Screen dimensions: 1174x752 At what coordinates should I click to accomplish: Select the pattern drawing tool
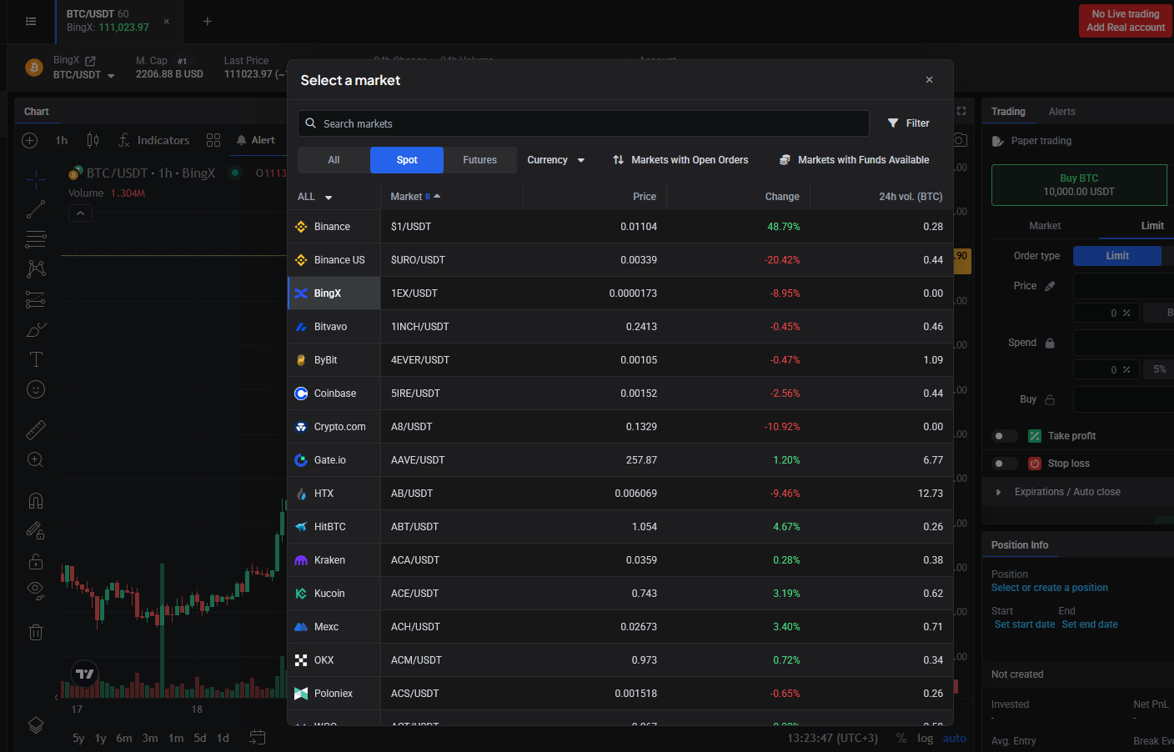click(x=36, y=269)
